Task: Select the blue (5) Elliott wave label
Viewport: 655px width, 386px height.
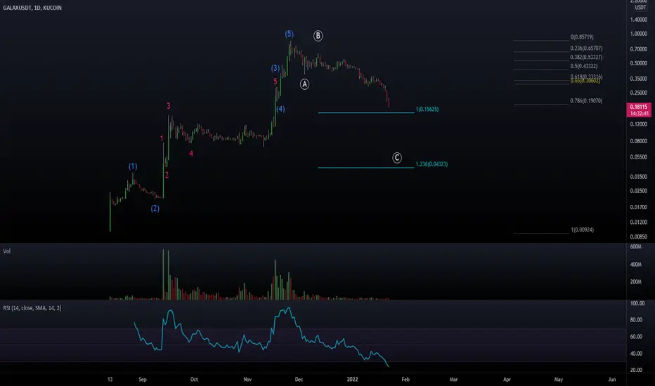Action: click(289, 34)
